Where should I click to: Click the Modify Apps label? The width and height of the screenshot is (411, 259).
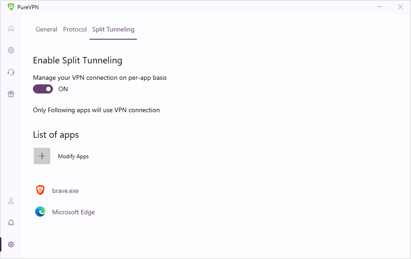pyautogui.click(x=73, y=156)
